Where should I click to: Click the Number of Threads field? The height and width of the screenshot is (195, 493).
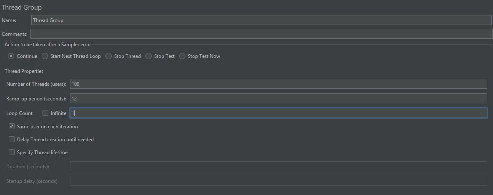tap(278, 84)
